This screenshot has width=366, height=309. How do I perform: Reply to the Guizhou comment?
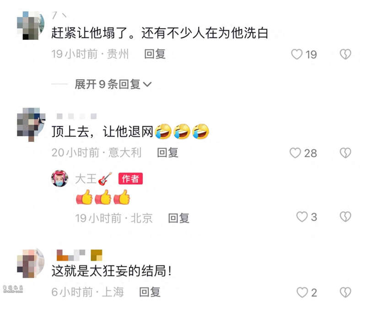pyautogui.click(x=155, y=54)
